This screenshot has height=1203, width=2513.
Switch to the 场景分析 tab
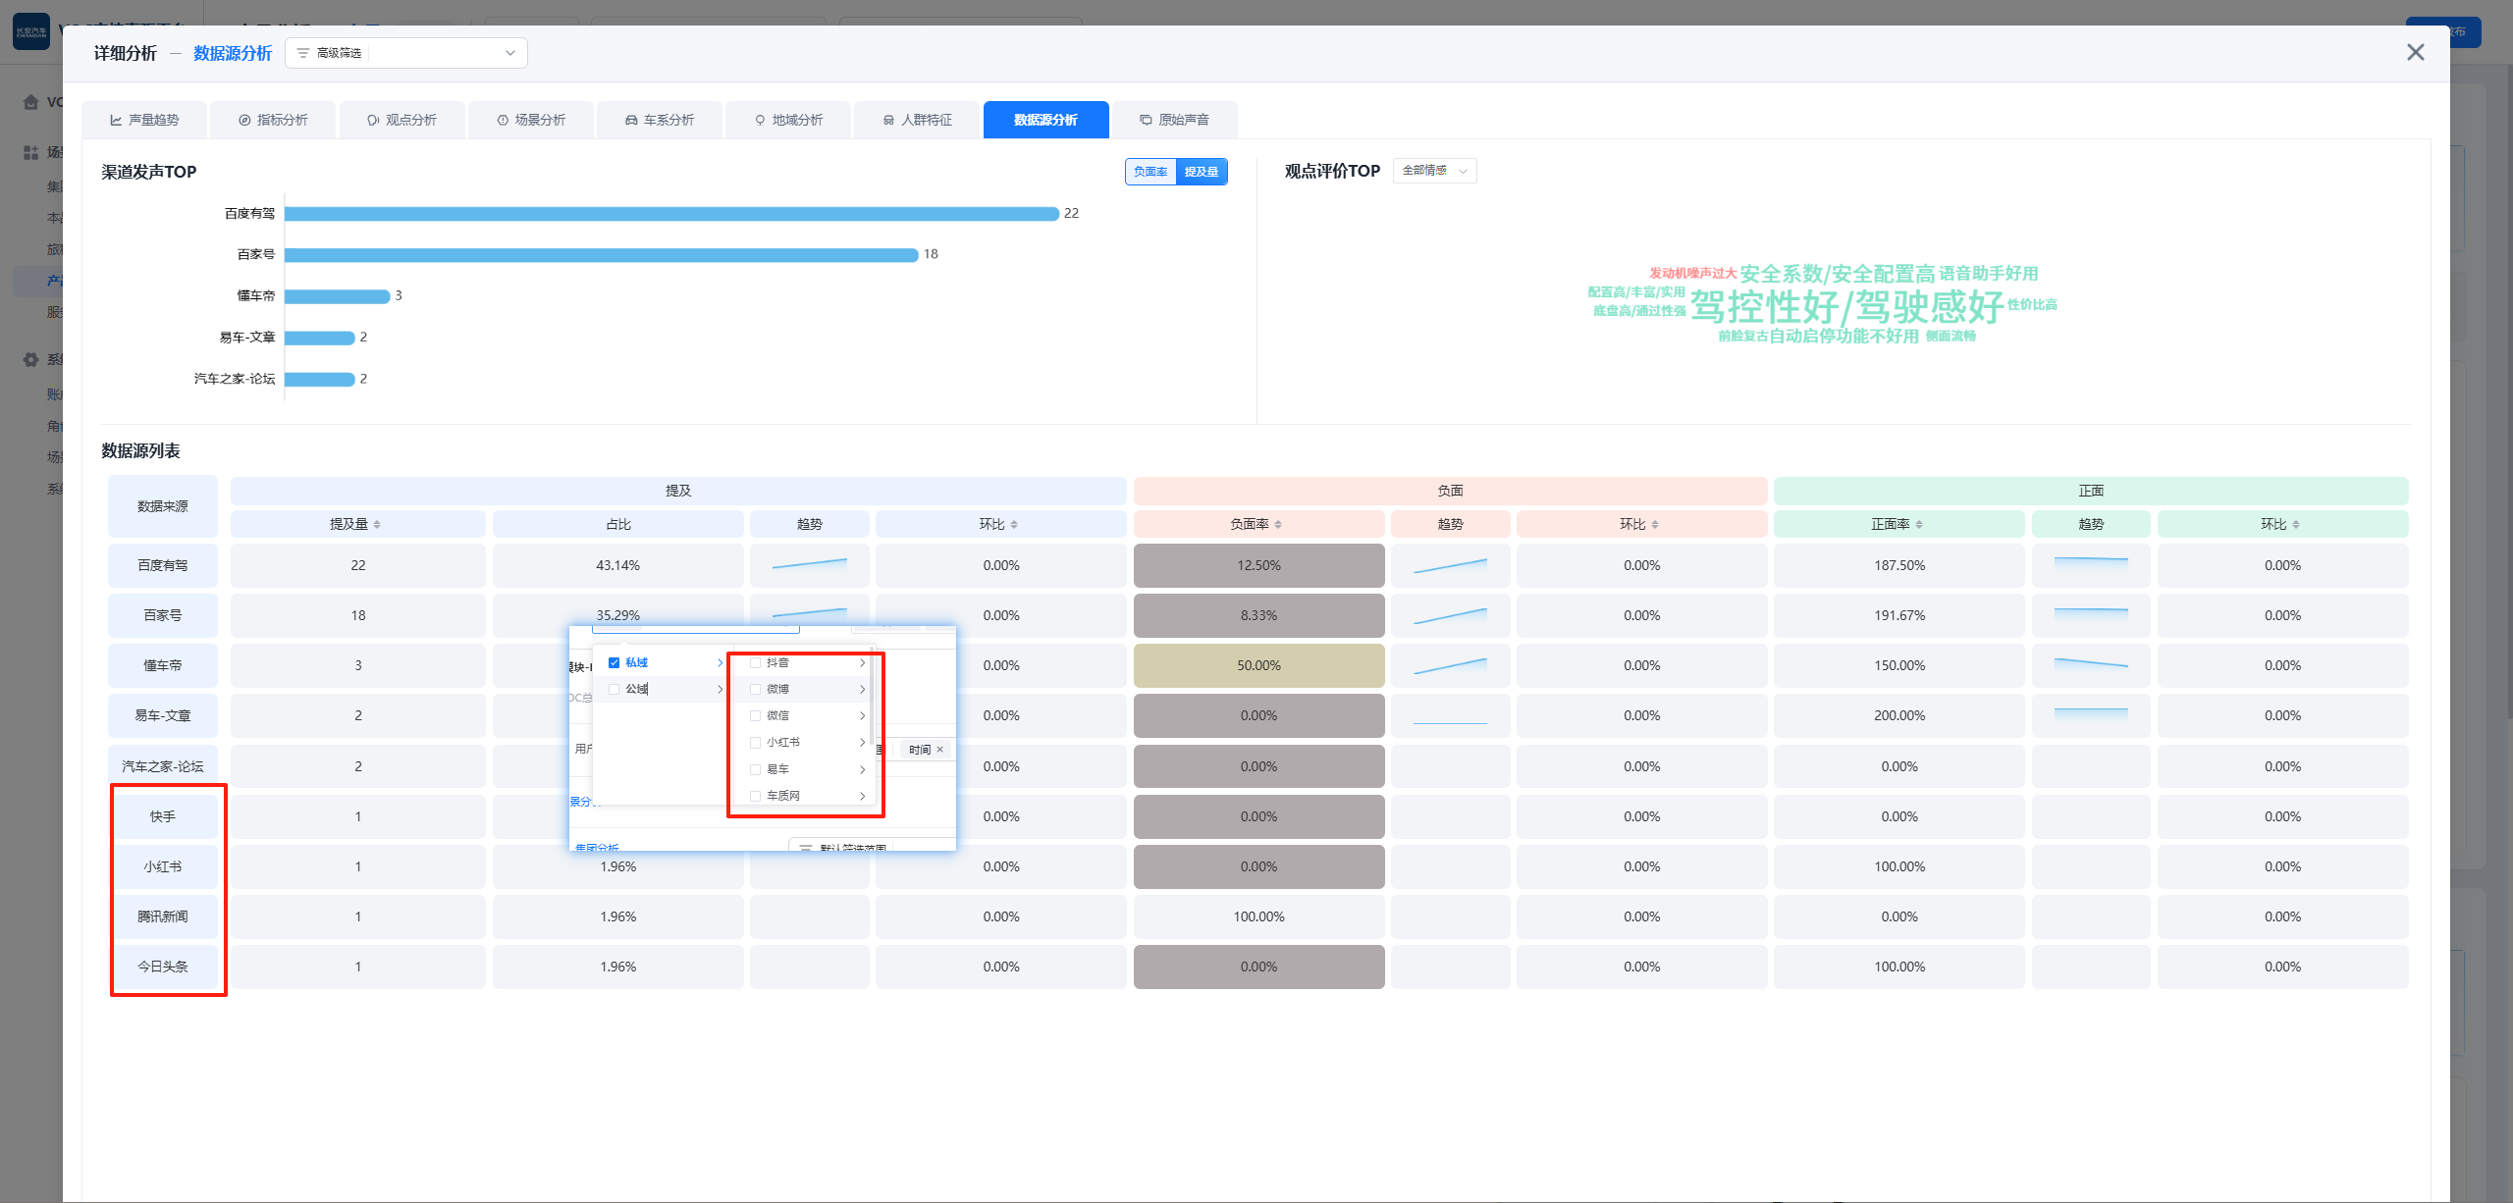coord(531,121)
